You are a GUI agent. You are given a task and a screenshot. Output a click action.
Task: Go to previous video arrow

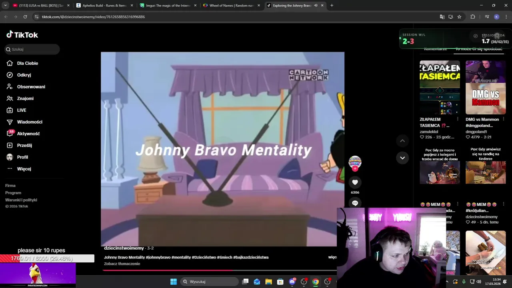point(402,141)
